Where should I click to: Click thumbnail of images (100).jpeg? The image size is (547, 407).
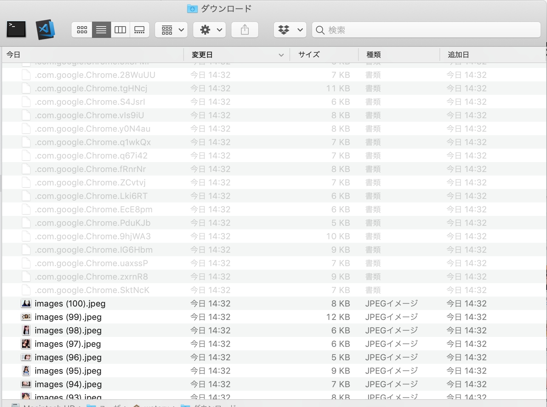click(x=26, y=303)
